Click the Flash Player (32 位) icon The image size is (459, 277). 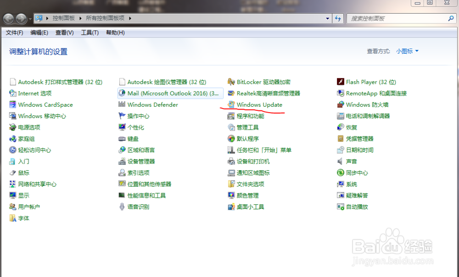(341, 82)
